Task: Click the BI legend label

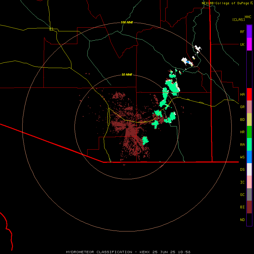Action: coord(242,207)
